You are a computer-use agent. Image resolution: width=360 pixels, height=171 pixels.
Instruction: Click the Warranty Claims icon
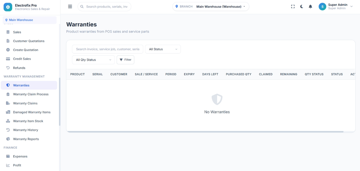coord(8,103)
